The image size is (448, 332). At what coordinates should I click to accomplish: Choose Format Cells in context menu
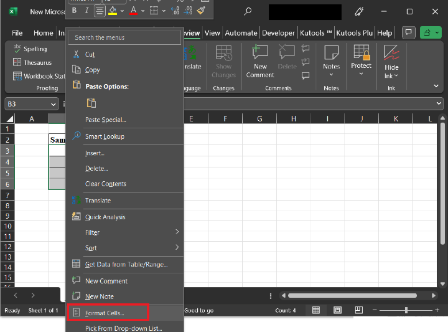click(x=124, y=313)
